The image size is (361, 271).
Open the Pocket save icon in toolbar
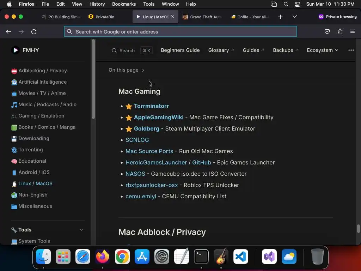(x=327, y=31)
